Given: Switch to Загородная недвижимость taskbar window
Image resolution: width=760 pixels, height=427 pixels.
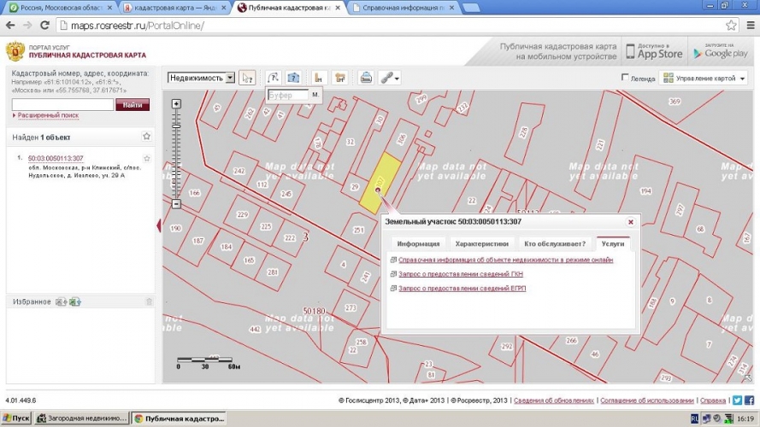Looking at the screenshot, I should click(x=82, y=418).
